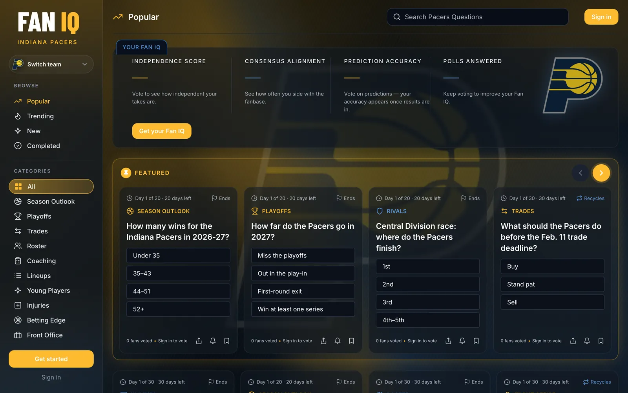Select the All category
Image resolution: width=628 pixels, height=393 pixels.
[x=51, y=187]
